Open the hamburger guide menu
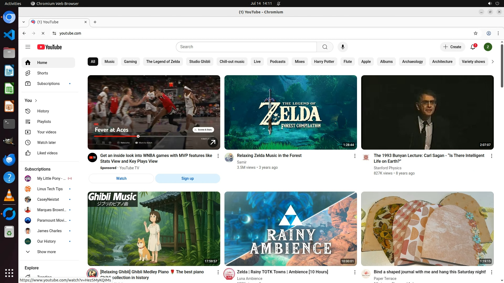Screen dimensions: 504x283 coord(28,47)
